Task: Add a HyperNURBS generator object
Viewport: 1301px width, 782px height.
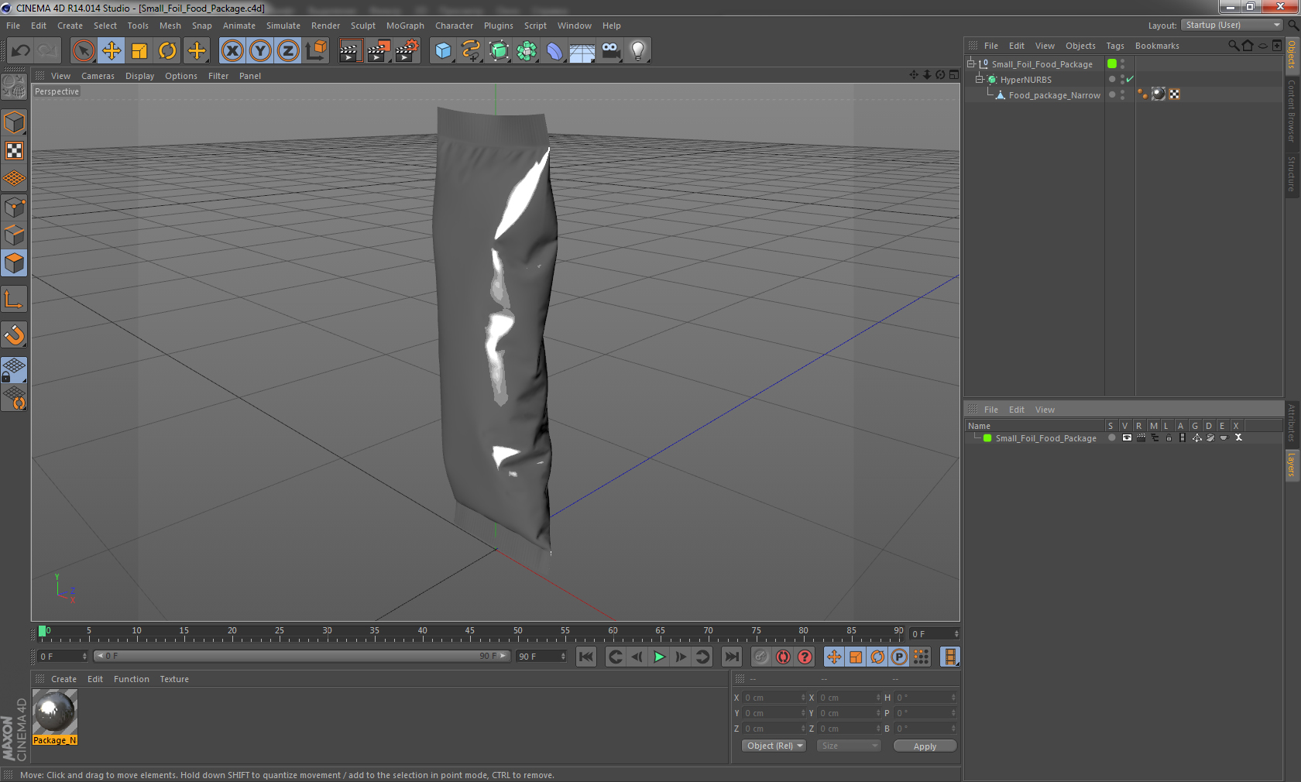Action: coord(499,51)
